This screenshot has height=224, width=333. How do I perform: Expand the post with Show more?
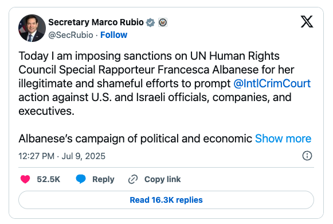coord(283,138)
